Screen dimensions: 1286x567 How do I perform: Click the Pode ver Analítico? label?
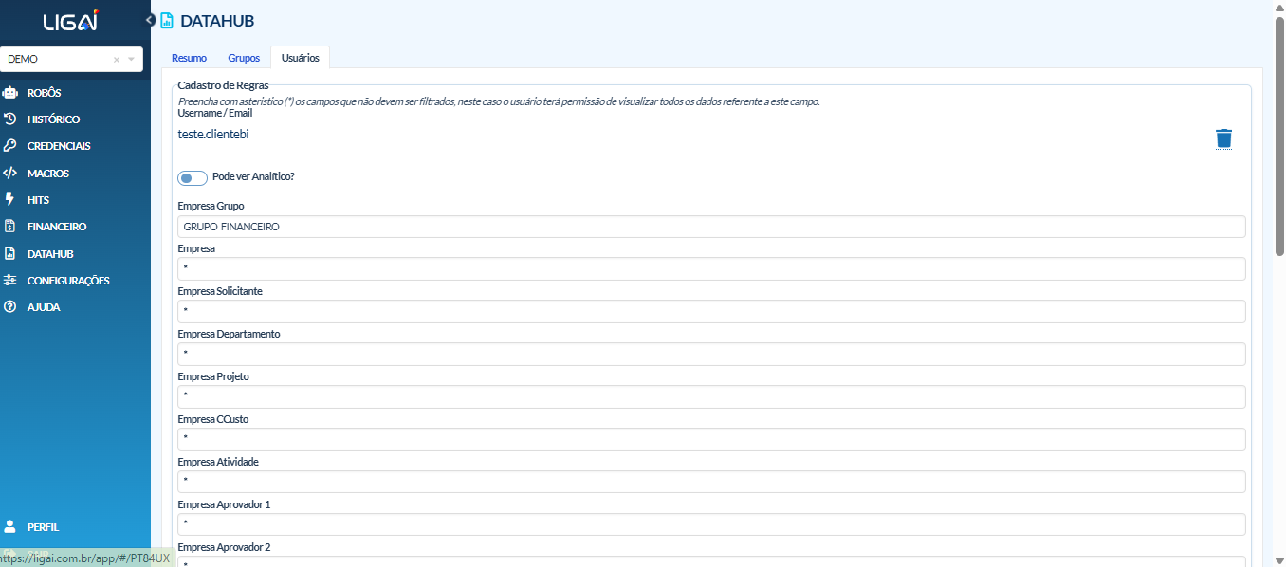coord(253,176)
